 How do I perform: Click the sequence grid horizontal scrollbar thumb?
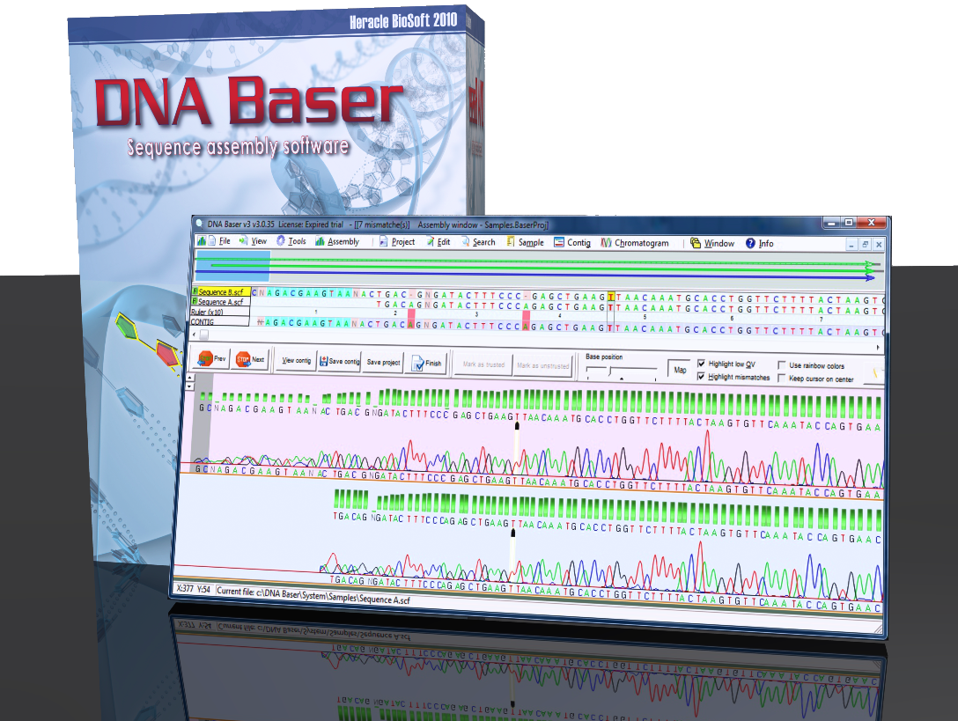(204, 335)
